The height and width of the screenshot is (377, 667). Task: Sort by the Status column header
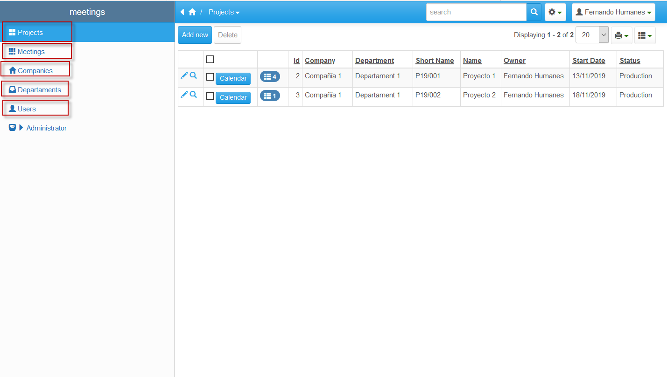click(x=630, y=61)
